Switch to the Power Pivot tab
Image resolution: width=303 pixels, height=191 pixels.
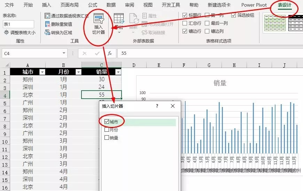pyautogui.click(x=254, y=5)
